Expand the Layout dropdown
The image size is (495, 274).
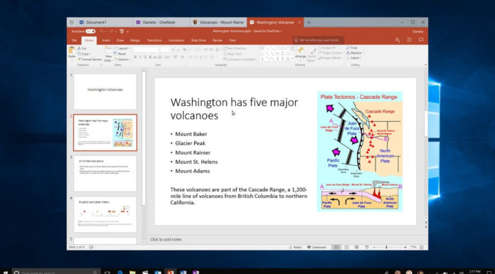pos(122,48)
